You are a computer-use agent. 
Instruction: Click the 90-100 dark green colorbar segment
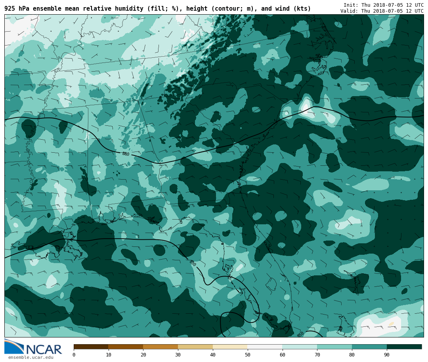coord(404,347)
